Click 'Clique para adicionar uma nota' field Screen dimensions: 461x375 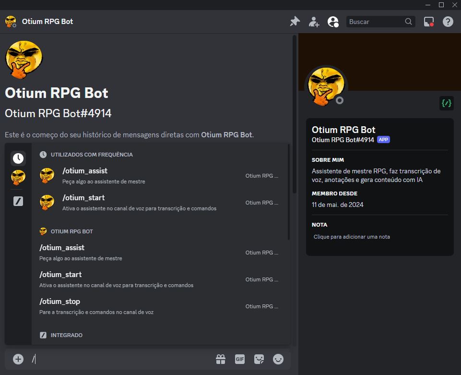point(379,237)
